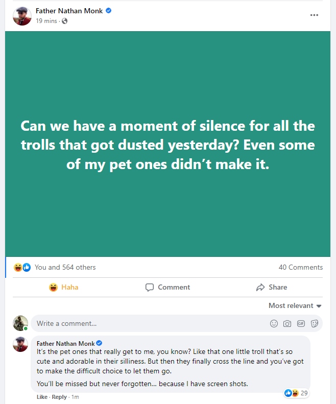Screen dimensions: 336x404
Task: Click the 29 reactions count on comment
Action: (304, 393)
